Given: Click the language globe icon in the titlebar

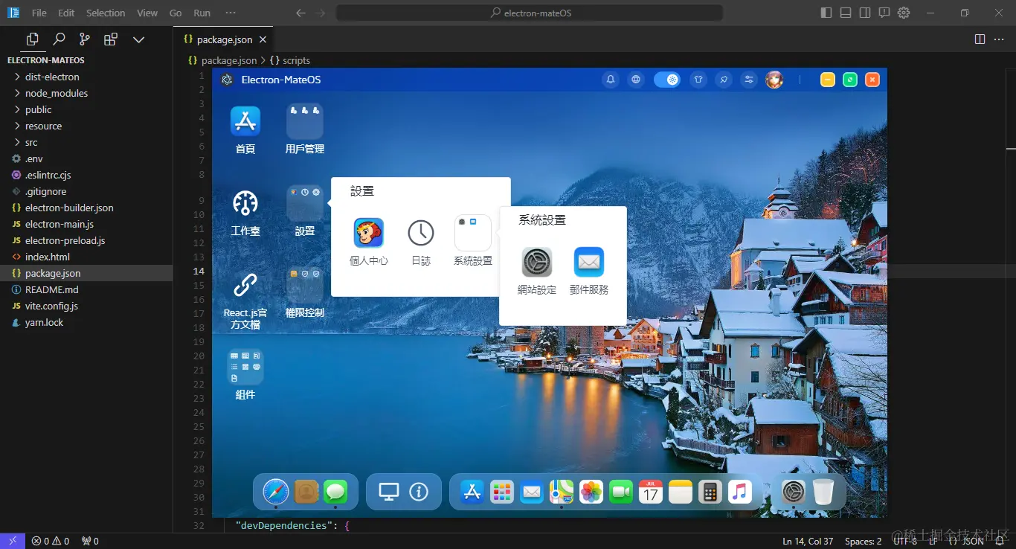Looking at the screenshot, I should pyautogui.click(x=636, y=80).
